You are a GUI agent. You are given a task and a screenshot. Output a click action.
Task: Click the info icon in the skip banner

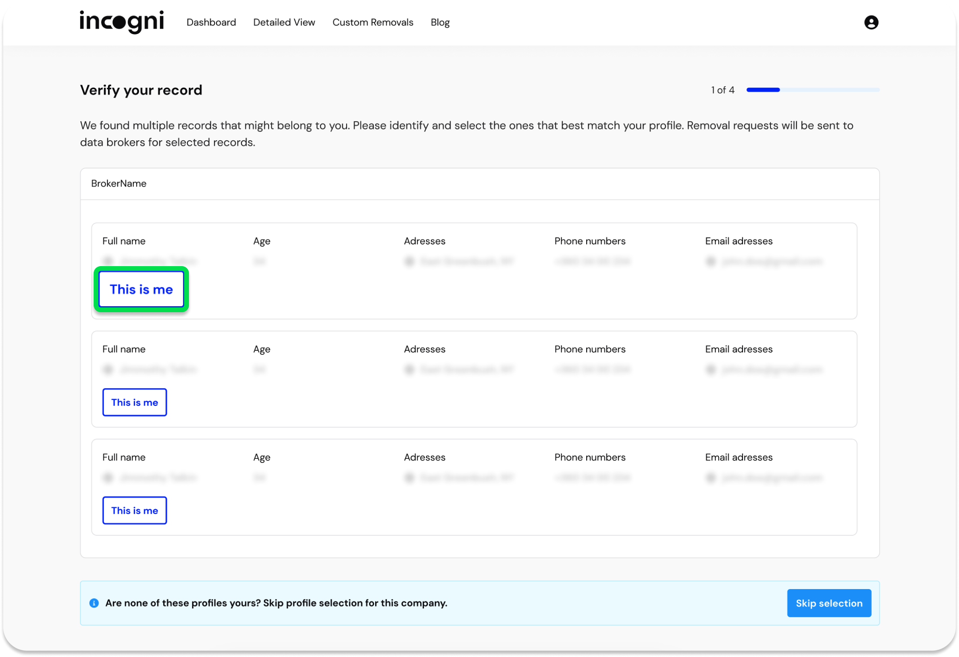click(x=94, y=603)
